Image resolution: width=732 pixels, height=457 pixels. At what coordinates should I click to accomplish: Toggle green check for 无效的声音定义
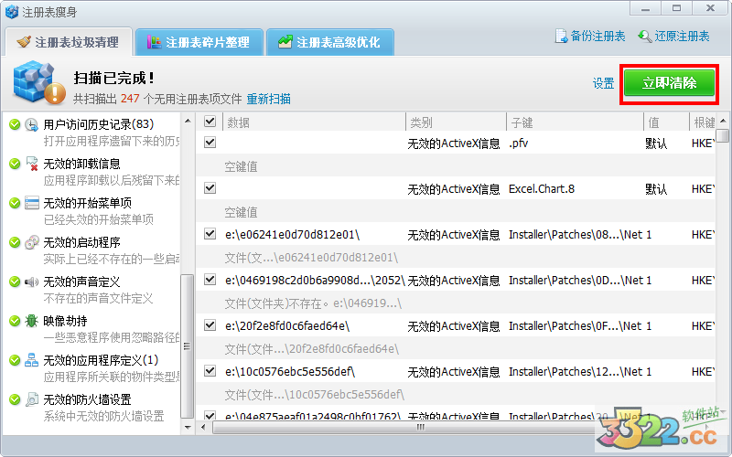point(15,282)
